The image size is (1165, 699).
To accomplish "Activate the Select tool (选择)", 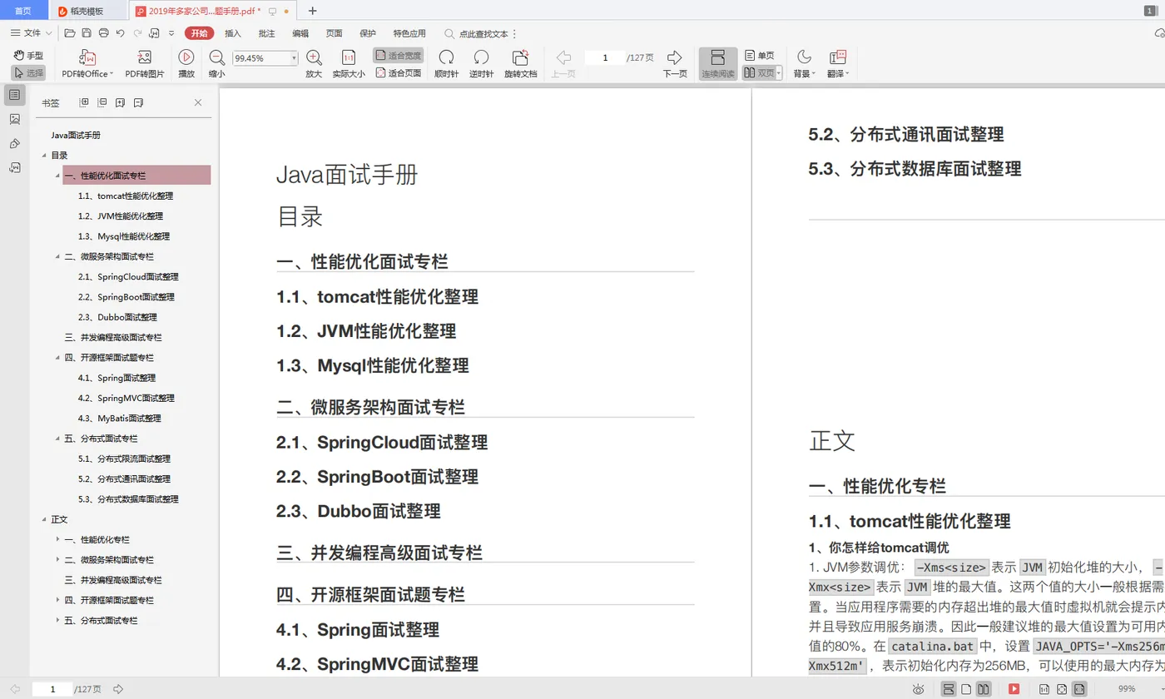I will pyautogui.click(x=28, y=73).
